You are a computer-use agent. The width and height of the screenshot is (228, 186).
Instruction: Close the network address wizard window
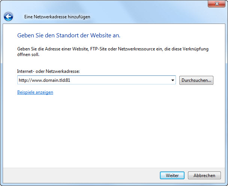pos(216,4)
